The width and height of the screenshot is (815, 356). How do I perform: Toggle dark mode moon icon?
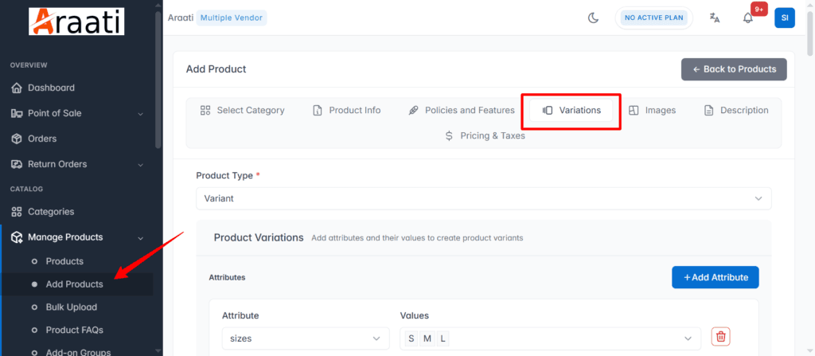[593, 18]
